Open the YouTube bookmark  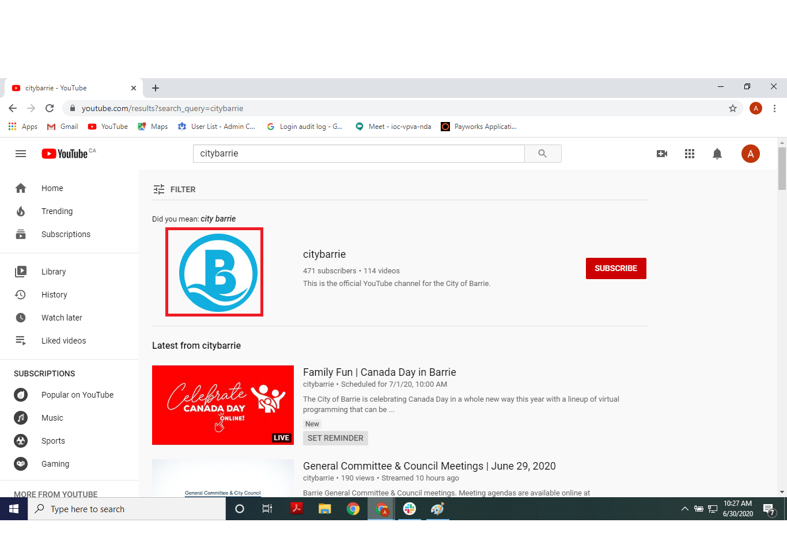coord(108,127)
